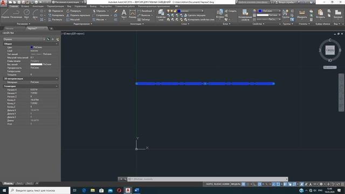The width and height of the screenshot is (345, 194).
Task: Toggle clean screen in status bar
Action: [338, 184]
